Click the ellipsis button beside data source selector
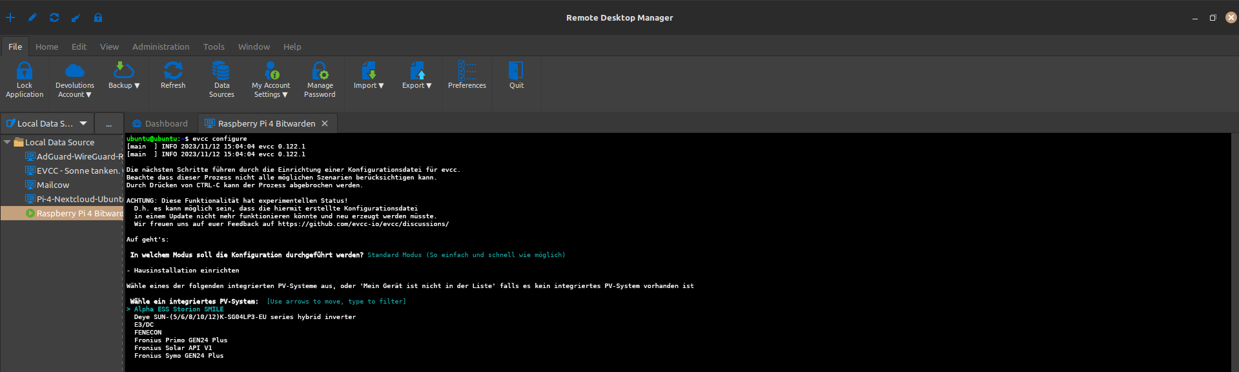 (108, 123)
